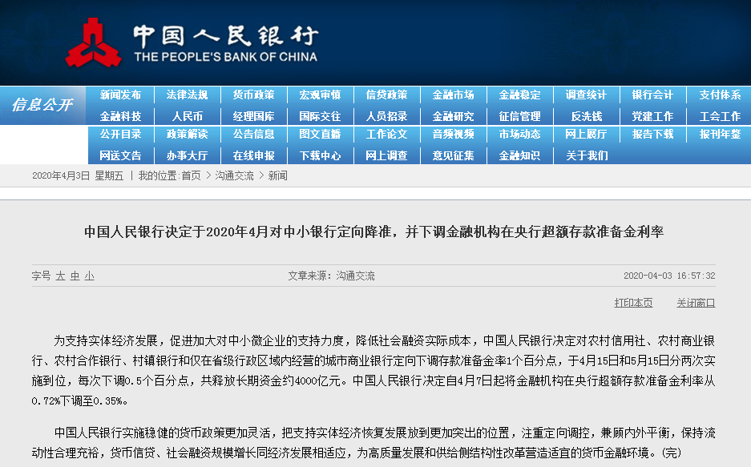Click 新闻 breadcrumb link

(278, 175)
